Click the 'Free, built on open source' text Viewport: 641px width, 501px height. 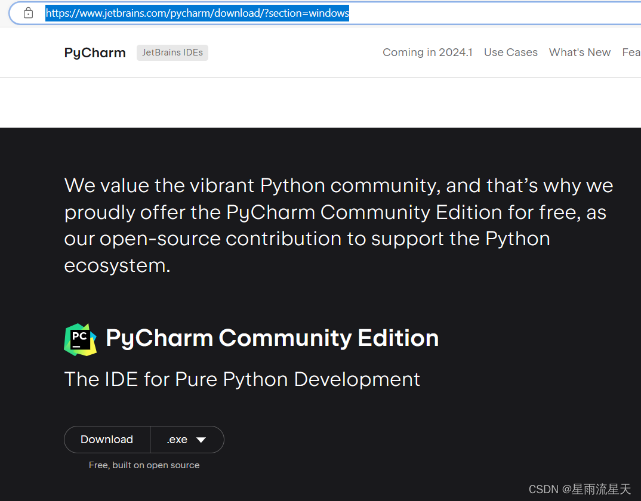(144, 465)
